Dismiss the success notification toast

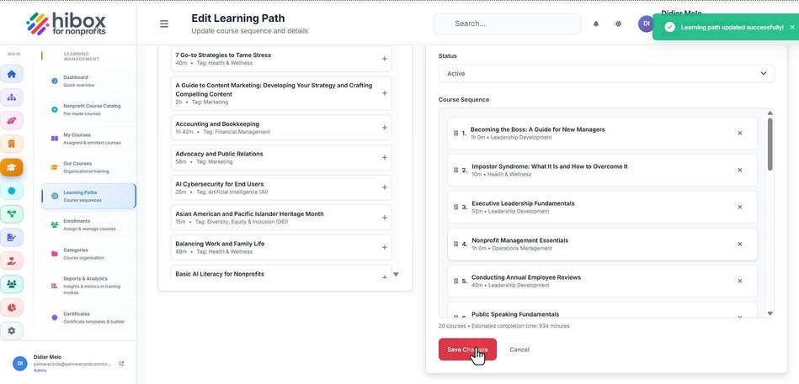792,27
